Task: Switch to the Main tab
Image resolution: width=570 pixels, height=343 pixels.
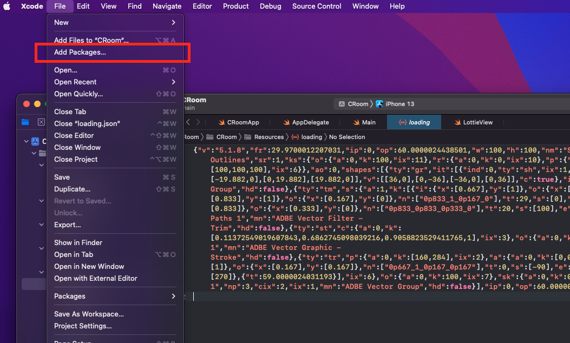Action: coord(364,122)
